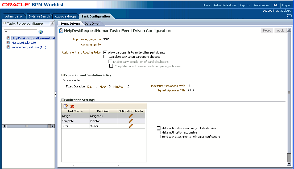Click the HelpDeskRequestHumanTask clipboard icon
This screenshot has width=294, height=169.
coord(8,38)
